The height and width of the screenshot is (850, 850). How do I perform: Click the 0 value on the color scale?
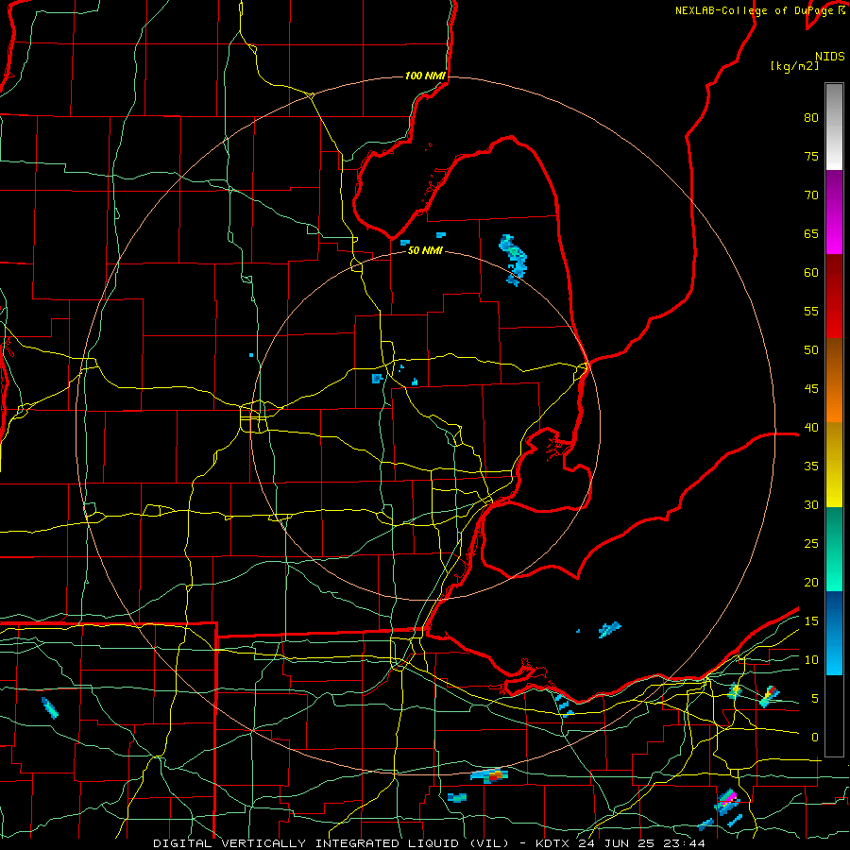tap(815, 738)
